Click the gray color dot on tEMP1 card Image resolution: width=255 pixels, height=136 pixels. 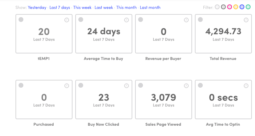[x=21, y=20]
